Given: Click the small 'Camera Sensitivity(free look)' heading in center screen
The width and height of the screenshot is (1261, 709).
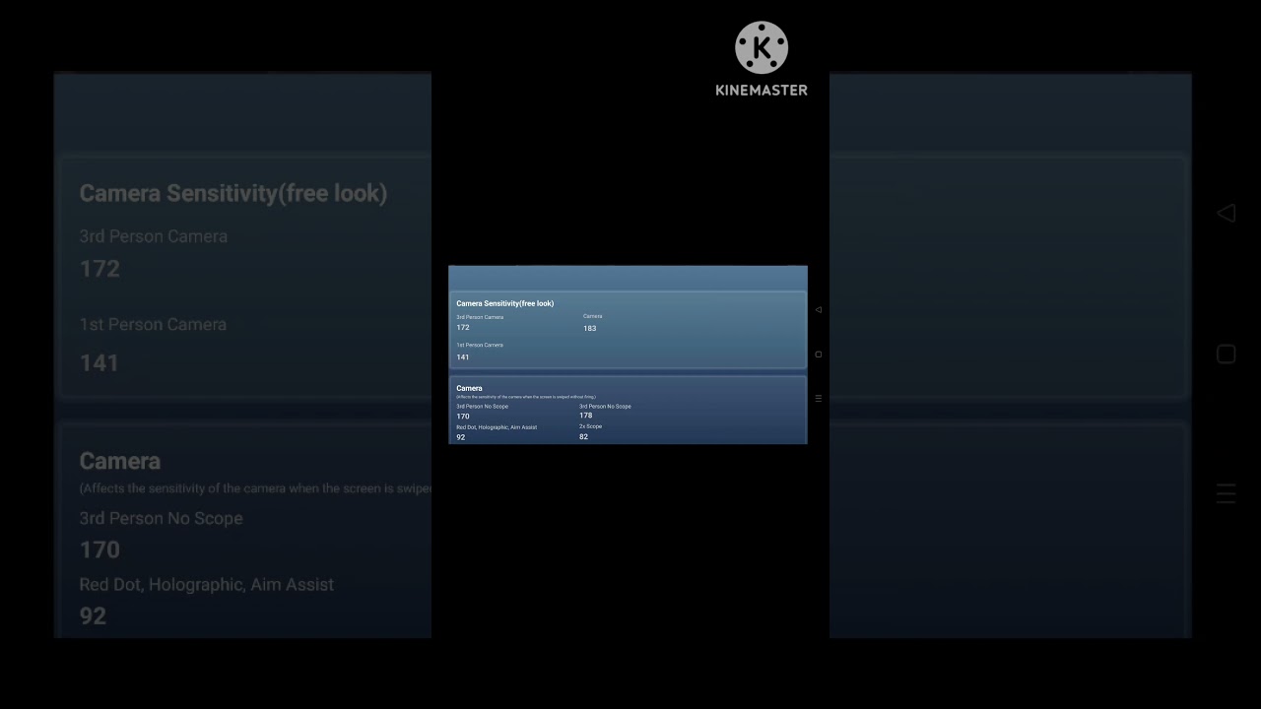Looking at the screenshot, I should coord(504,303).
